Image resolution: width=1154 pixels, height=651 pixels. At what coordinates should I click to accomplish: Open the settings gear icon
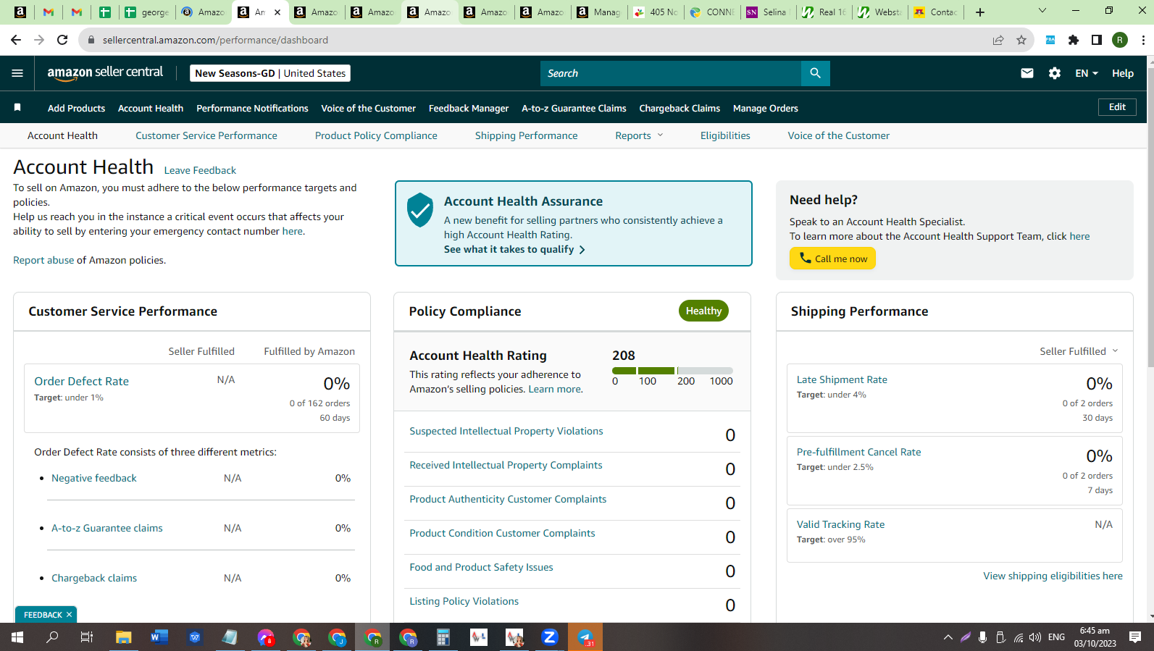pos(1055,73)
